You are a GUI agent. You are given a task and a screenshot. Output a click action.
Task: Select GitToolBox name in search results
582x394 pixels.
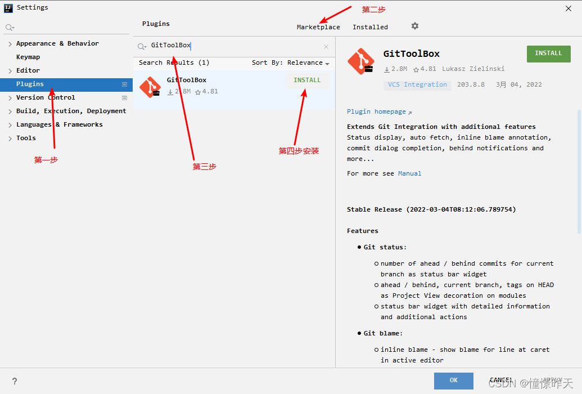pos(186,80)
